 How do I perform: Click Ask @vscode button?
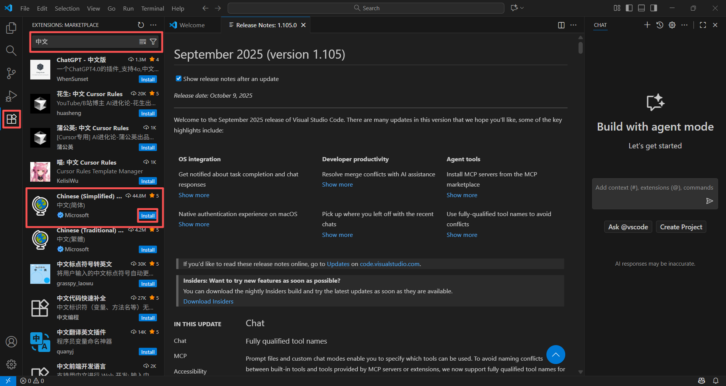click(628, 227)
